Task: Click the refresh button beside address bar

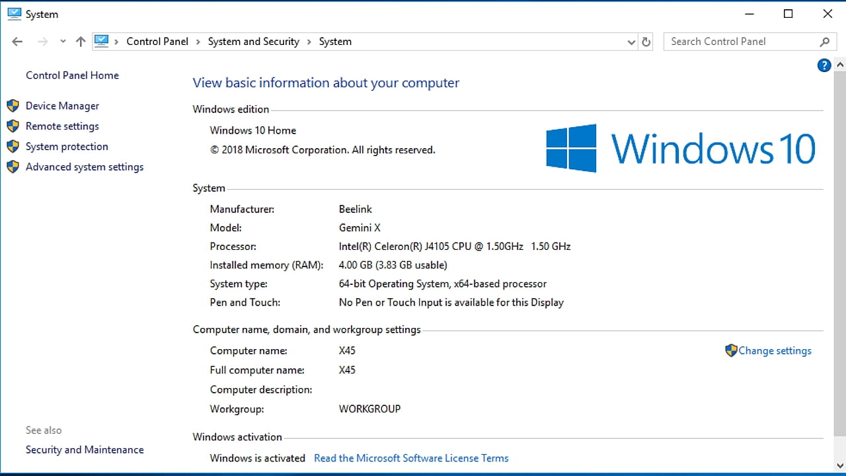Action: pos(646,42)
